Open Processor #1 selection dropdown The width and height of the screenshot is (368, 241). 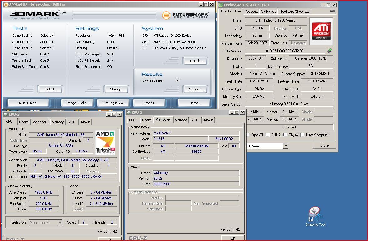(x=60, y=223)
